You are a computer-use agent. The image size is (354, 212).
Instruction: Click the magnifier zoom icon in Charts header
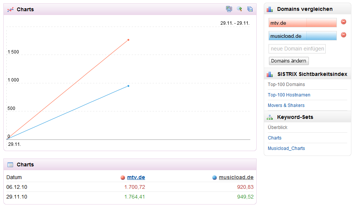[239, 9]
